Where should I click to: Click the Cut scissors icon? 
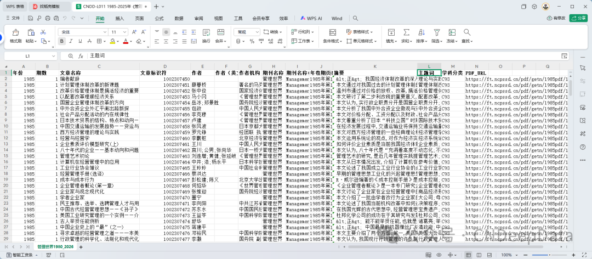[x=43, y=32]
